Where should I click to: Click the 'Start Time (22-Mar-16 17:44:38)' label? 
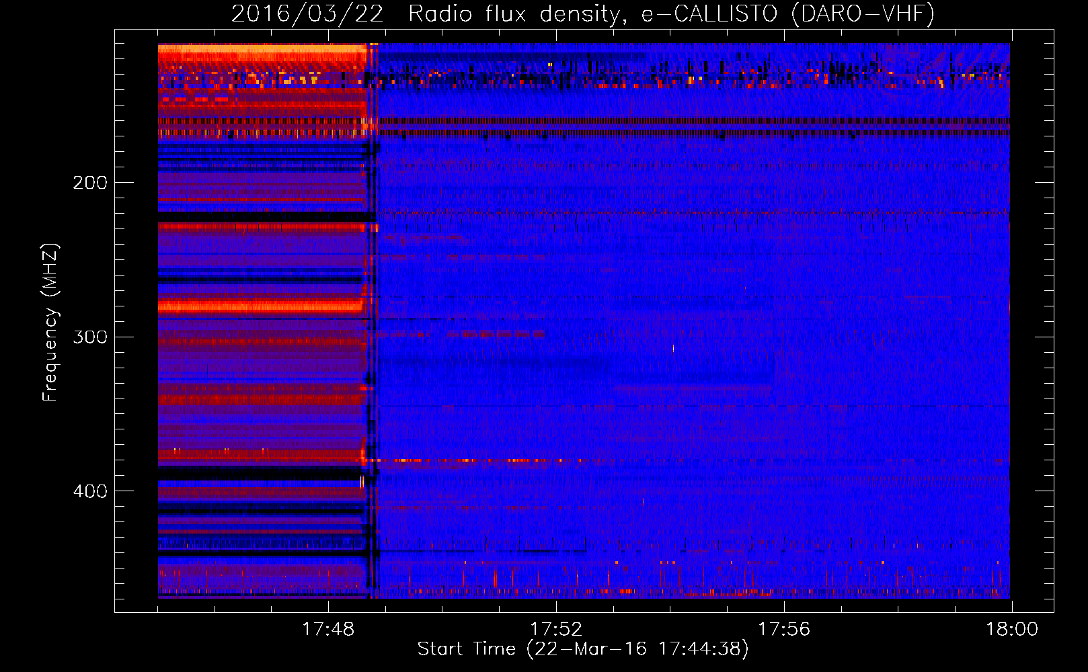583,648
